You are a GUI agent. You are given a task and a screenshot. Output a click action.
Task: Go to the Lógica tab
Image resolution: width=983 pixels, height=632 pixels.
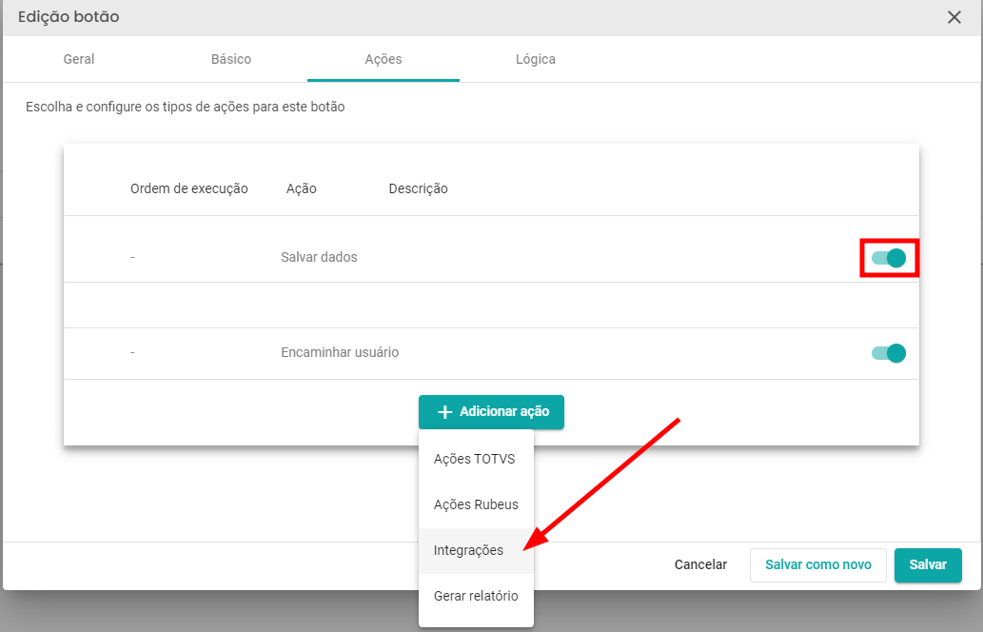click(536, 59)
